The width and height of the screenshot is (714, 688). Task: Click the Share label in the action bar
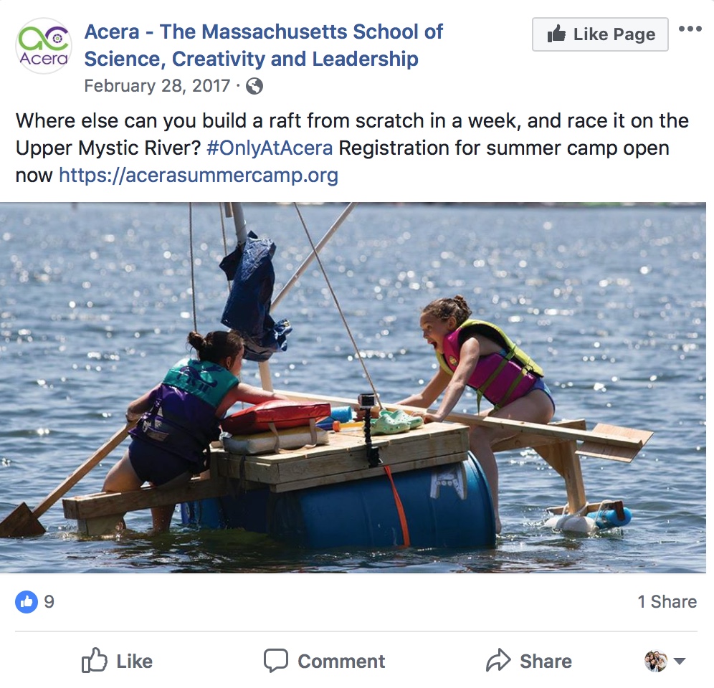click(546, 661)
